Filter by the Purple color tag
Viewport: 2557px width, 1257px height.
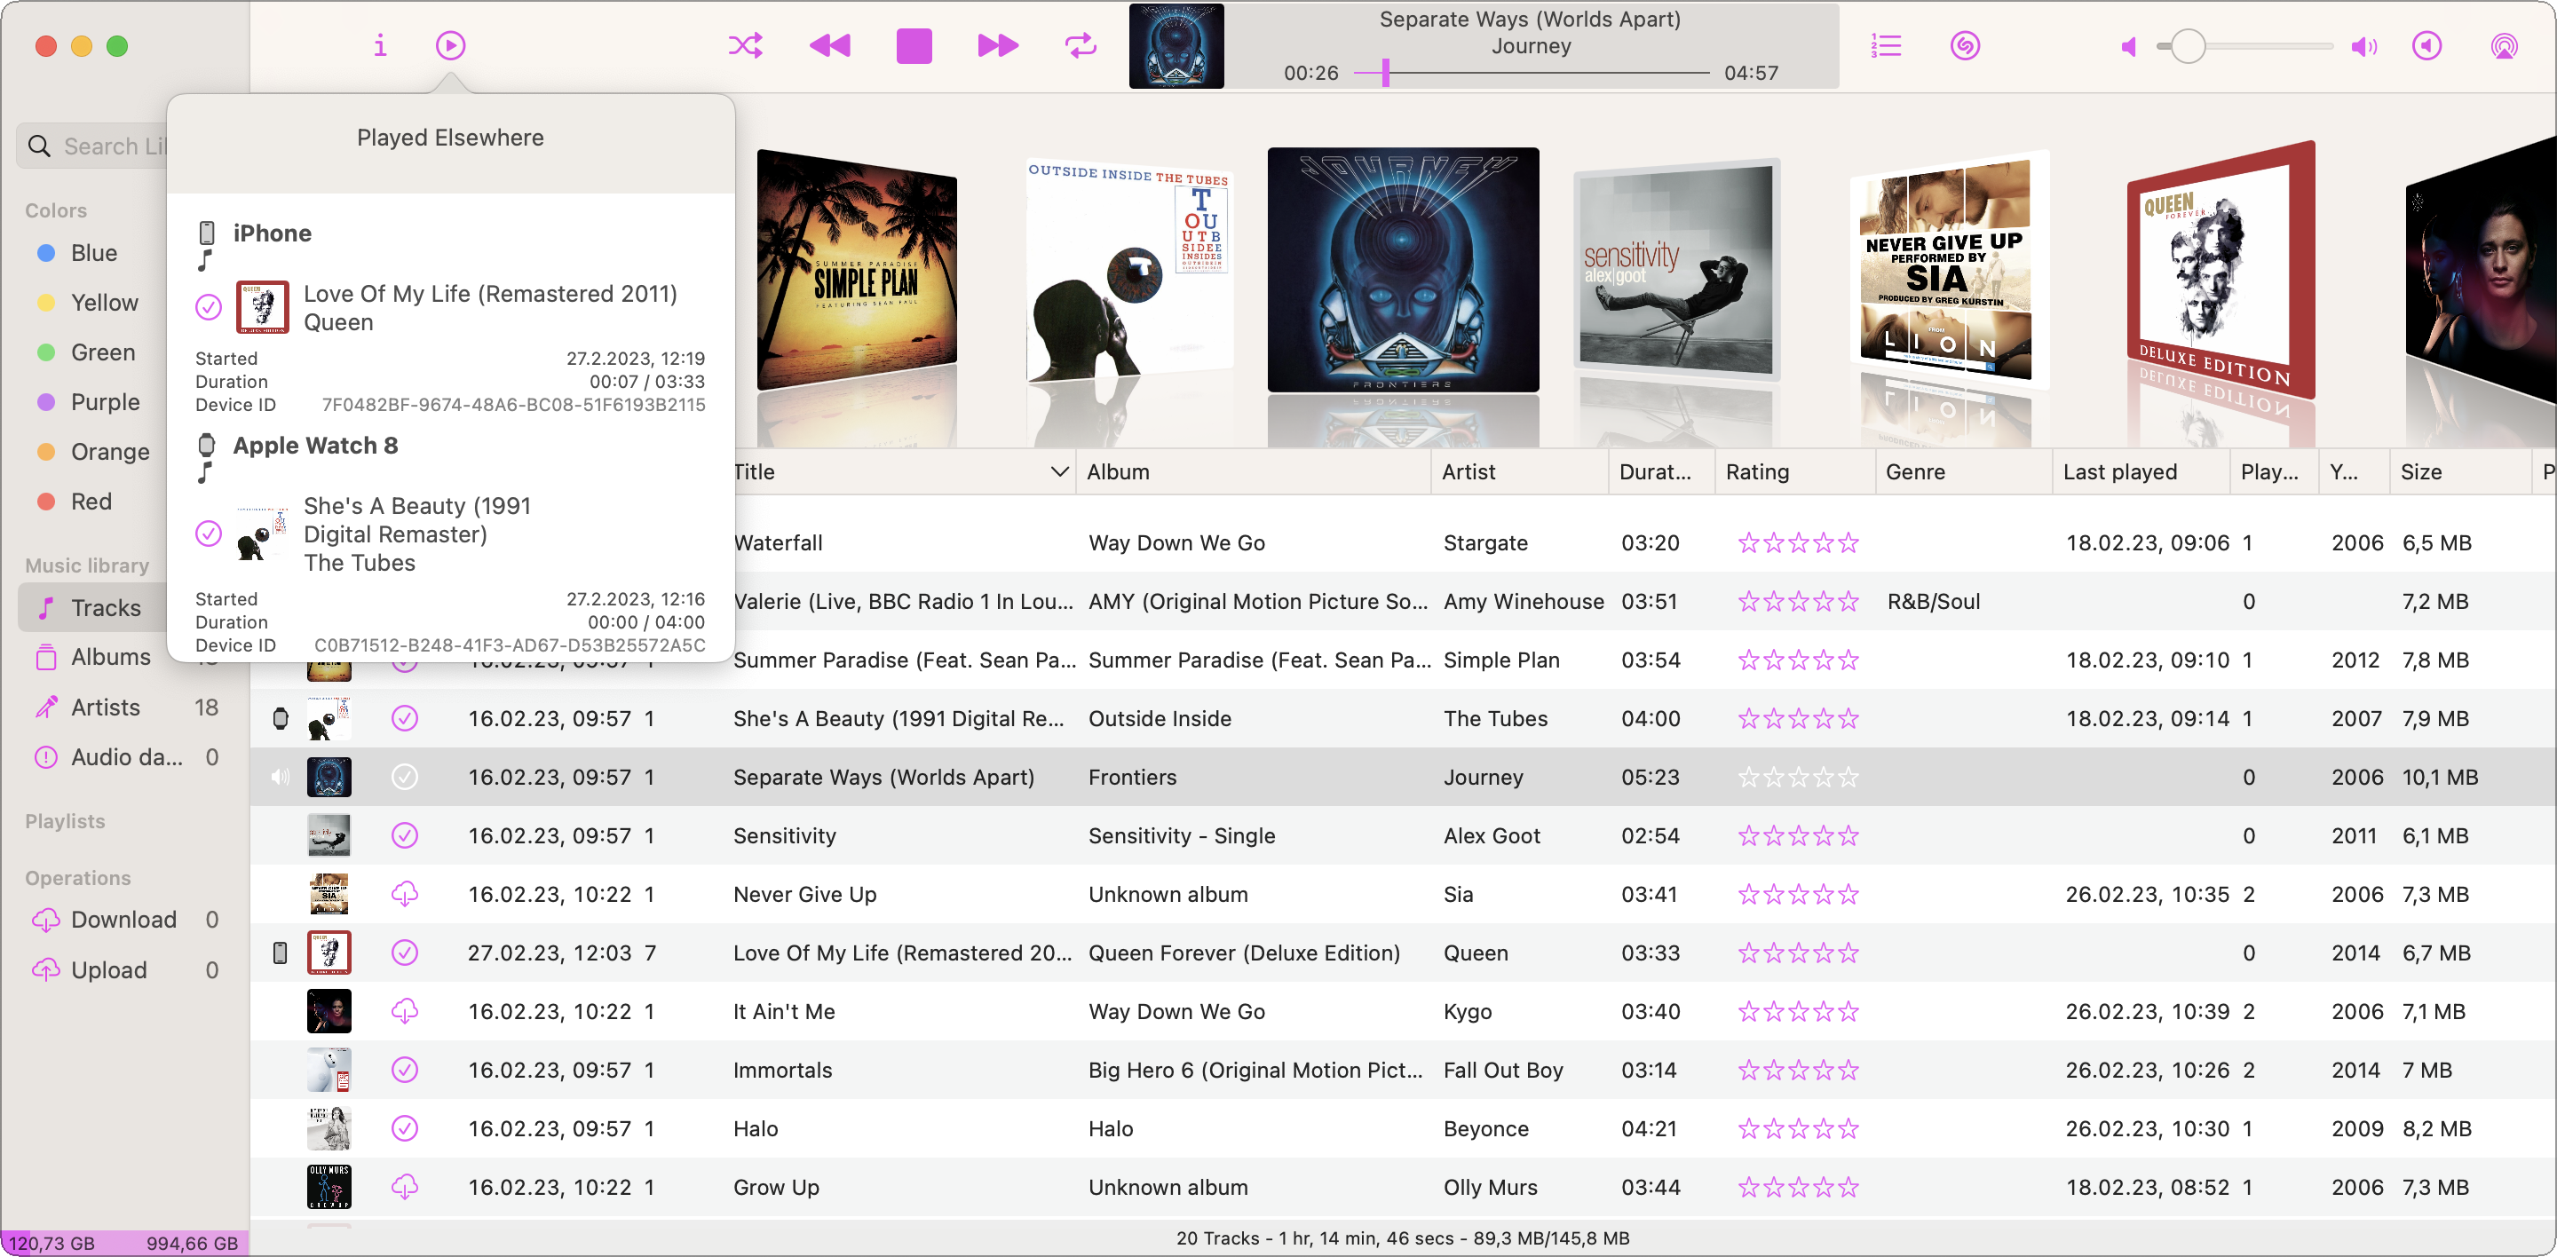point(103,402)
